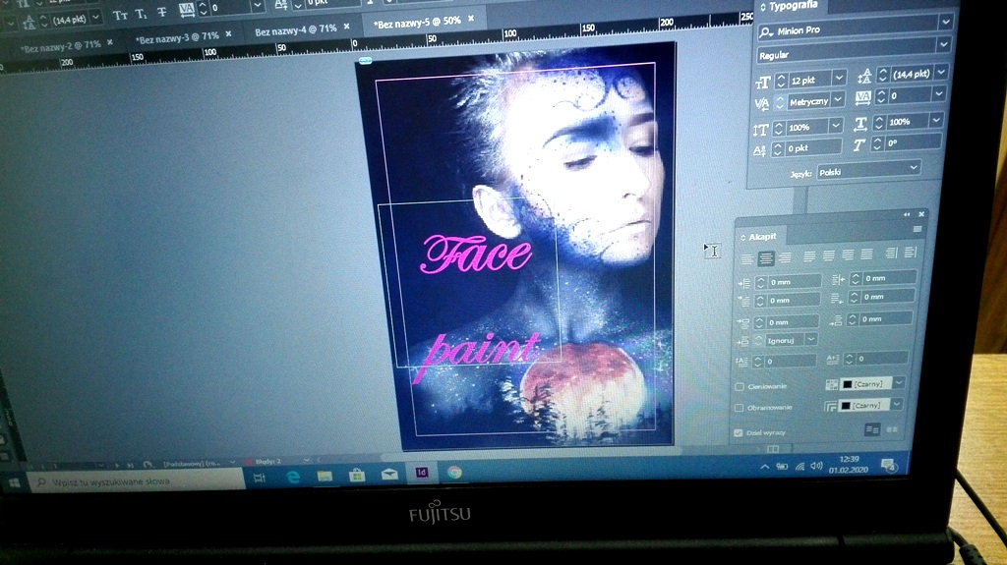Open Mail app from taskbar
This screenshot has width=1007, height=565.
(389, 475)
